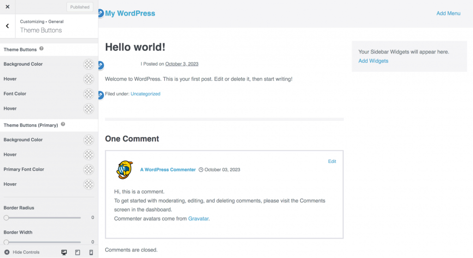Collapse the sidebar with Hide Controls
This screenshot has width=473, height=258.
pyautogui.click(x=22, y=252)
